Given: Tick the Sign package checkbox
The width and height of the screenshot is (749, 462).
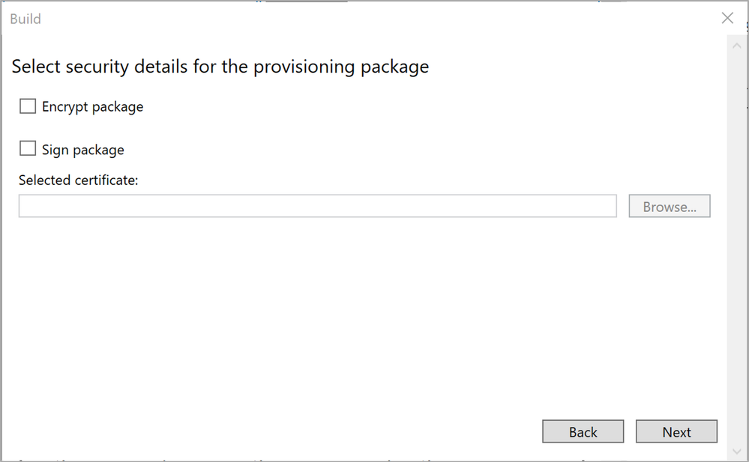Looking at the screenshot, I should pos(28,149).
